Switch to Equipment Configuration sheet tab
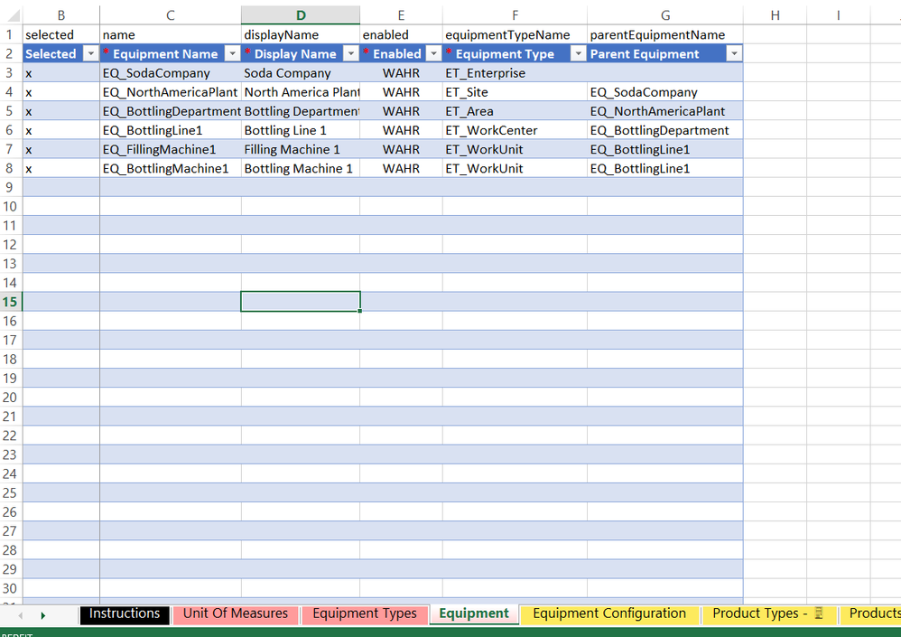 pyautogui.click(x=609, y=614)
